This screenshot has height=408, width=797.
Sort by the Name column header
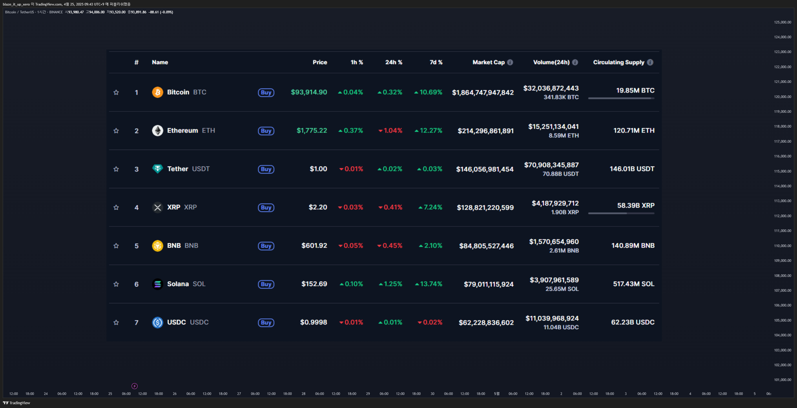[x=160, y=62]
